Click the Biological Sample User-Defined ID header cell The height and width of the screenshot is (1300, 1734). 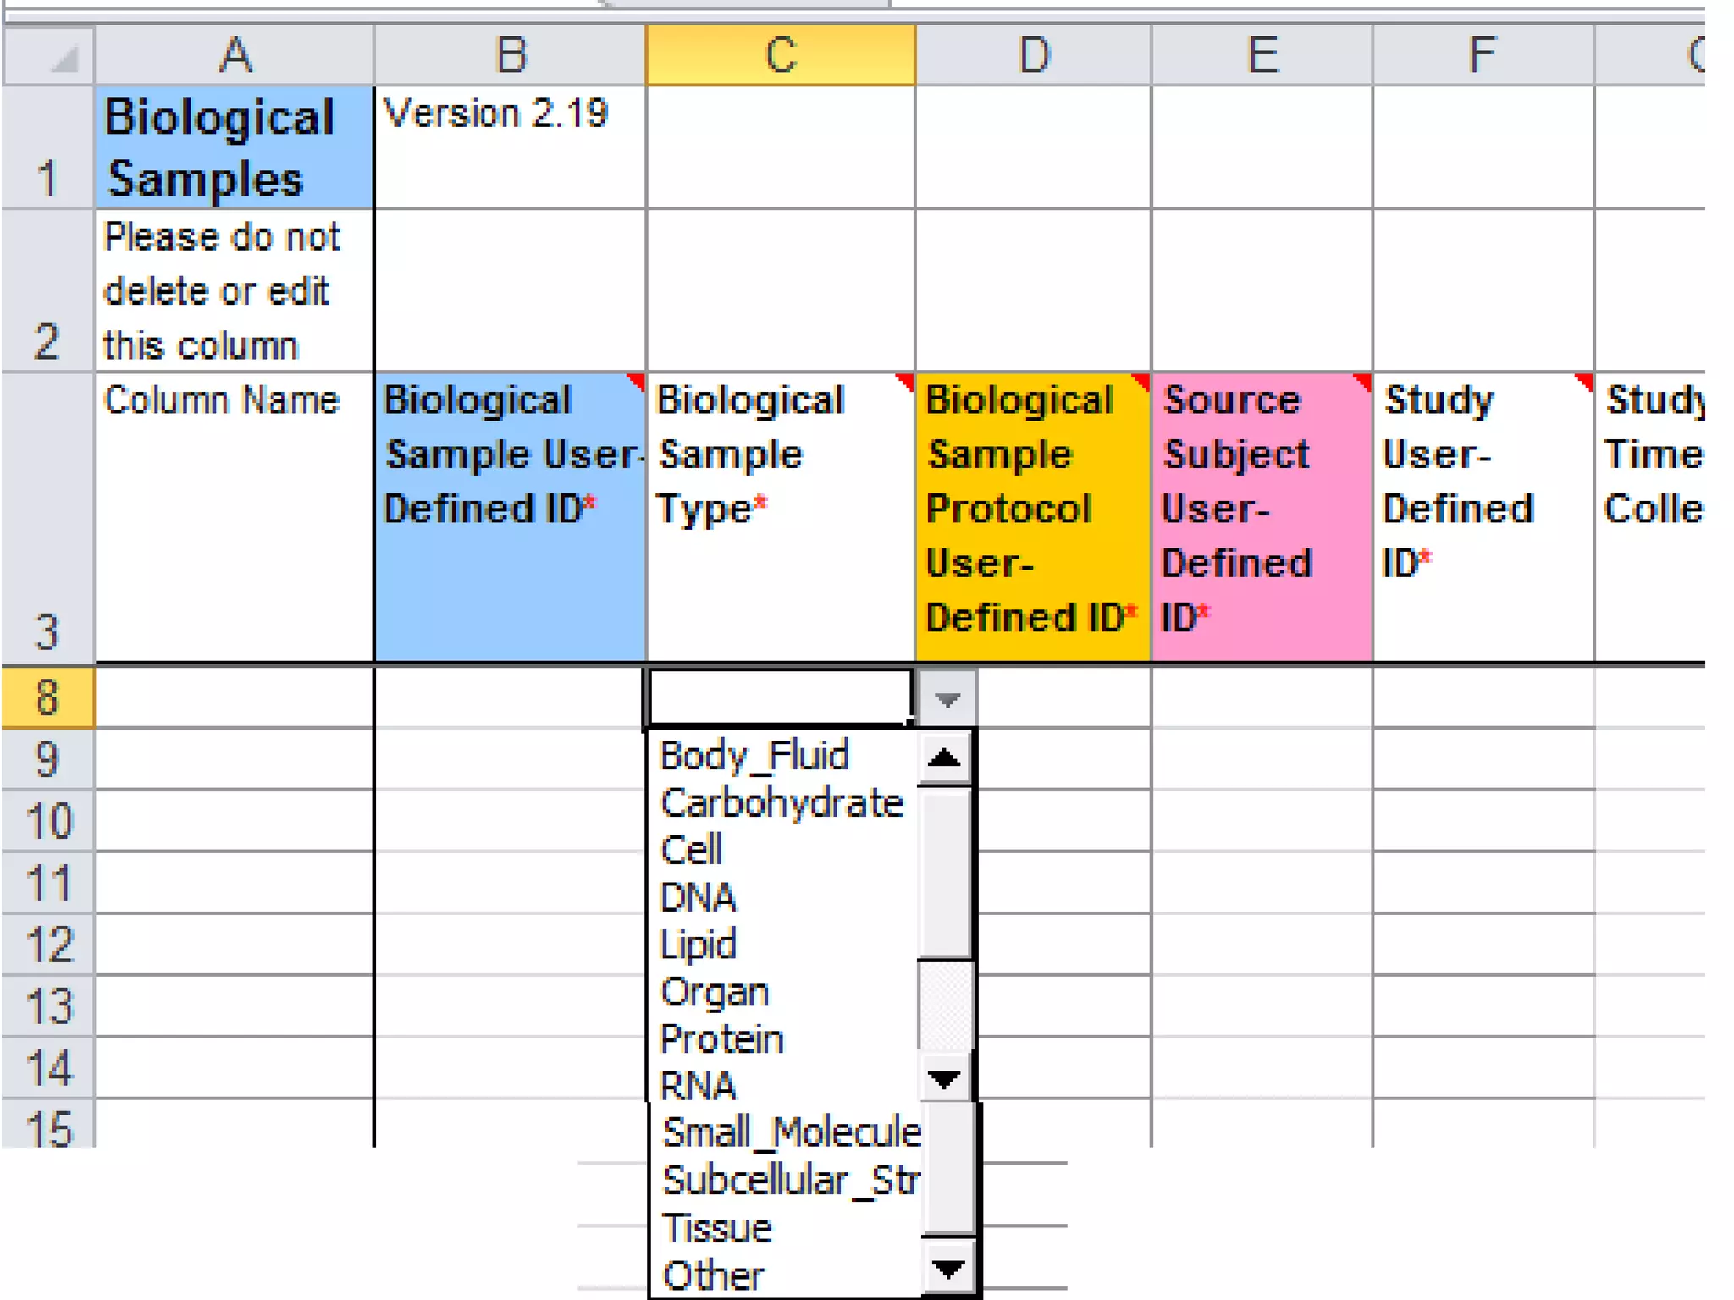pos(509,516)
